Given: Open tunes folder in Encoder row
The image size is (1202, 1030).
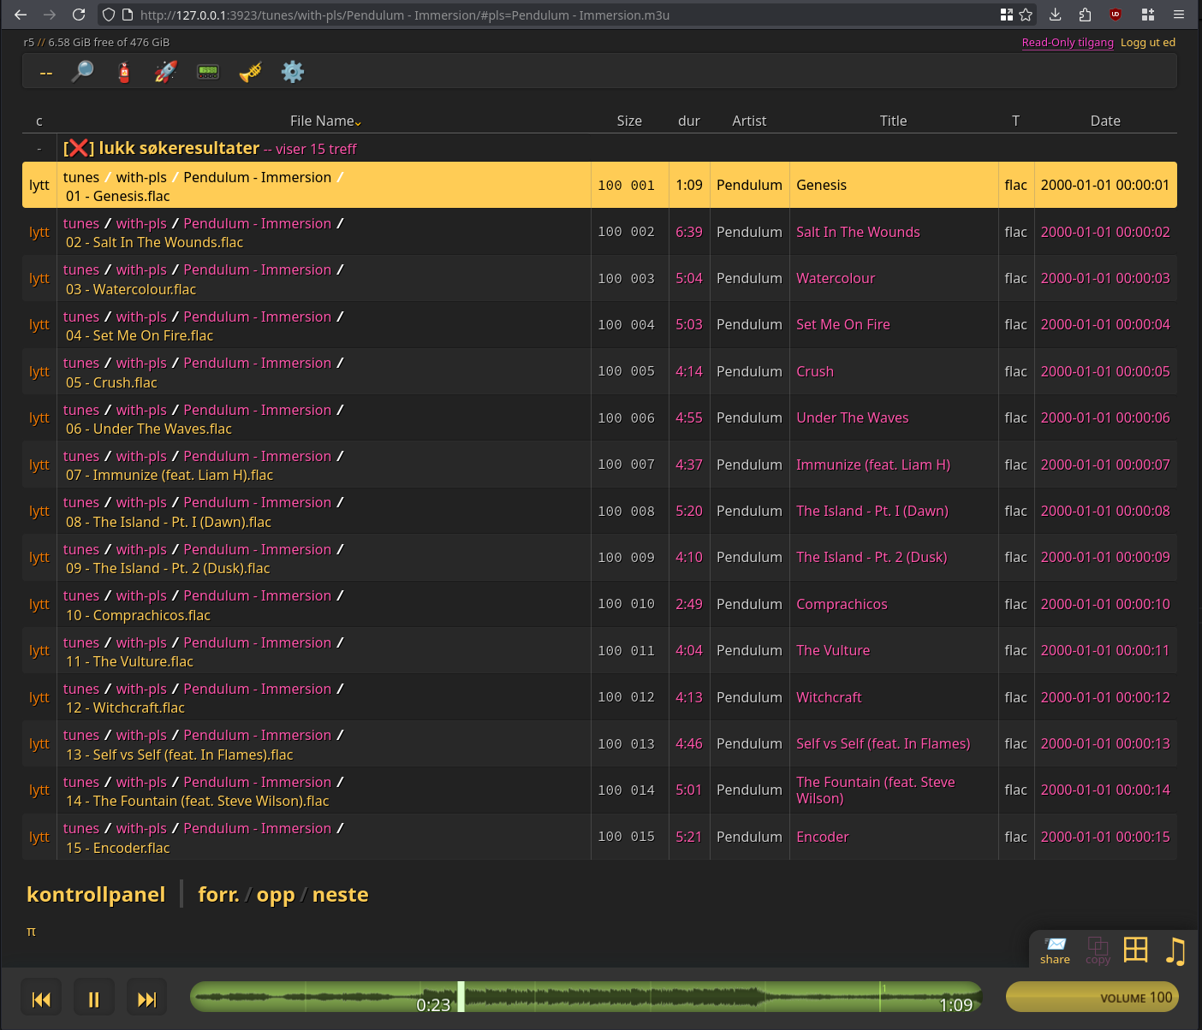Looking at the screenshot, I should (x=81, y=828).
